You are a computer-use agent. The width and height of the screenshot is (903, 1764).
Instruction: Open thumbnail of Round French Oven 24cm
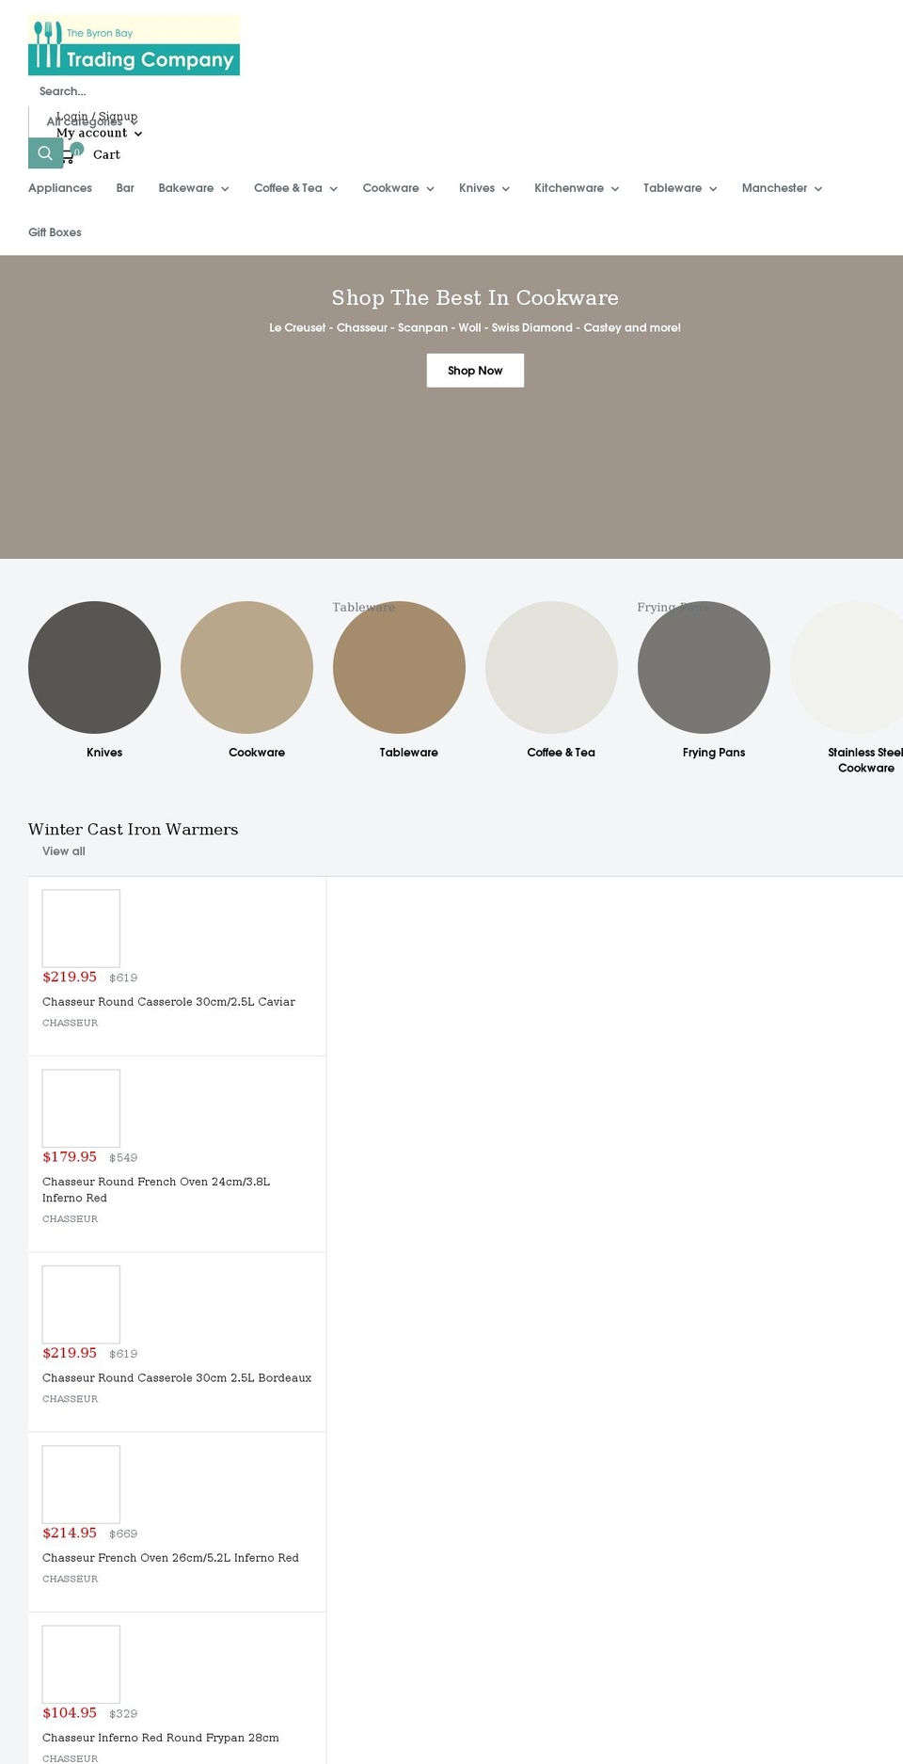[81, 1108]
